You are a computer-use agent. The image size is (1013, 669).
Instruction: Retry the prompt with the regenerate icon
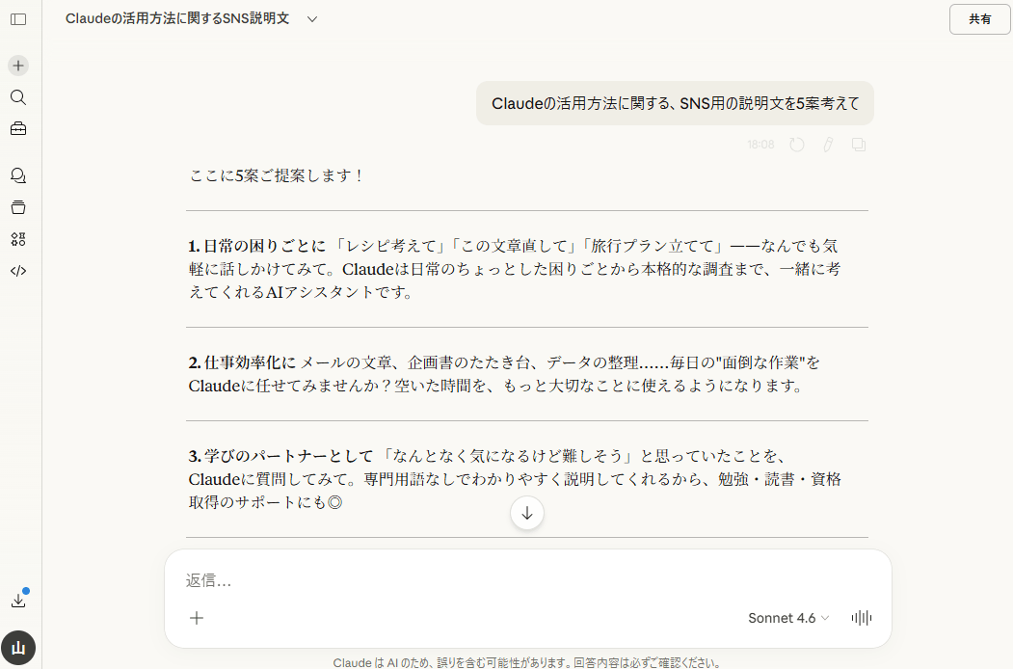point(796,144)
